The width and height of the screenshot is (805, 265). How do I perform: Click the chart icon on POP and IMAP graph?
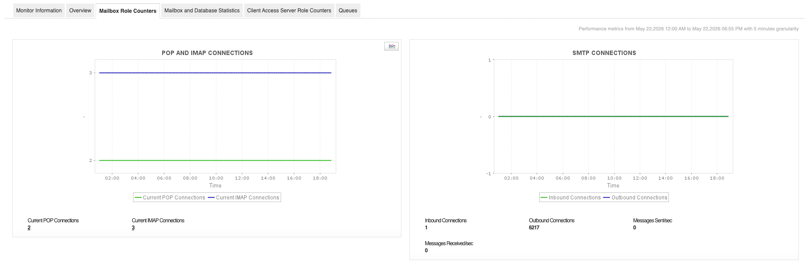391,46
